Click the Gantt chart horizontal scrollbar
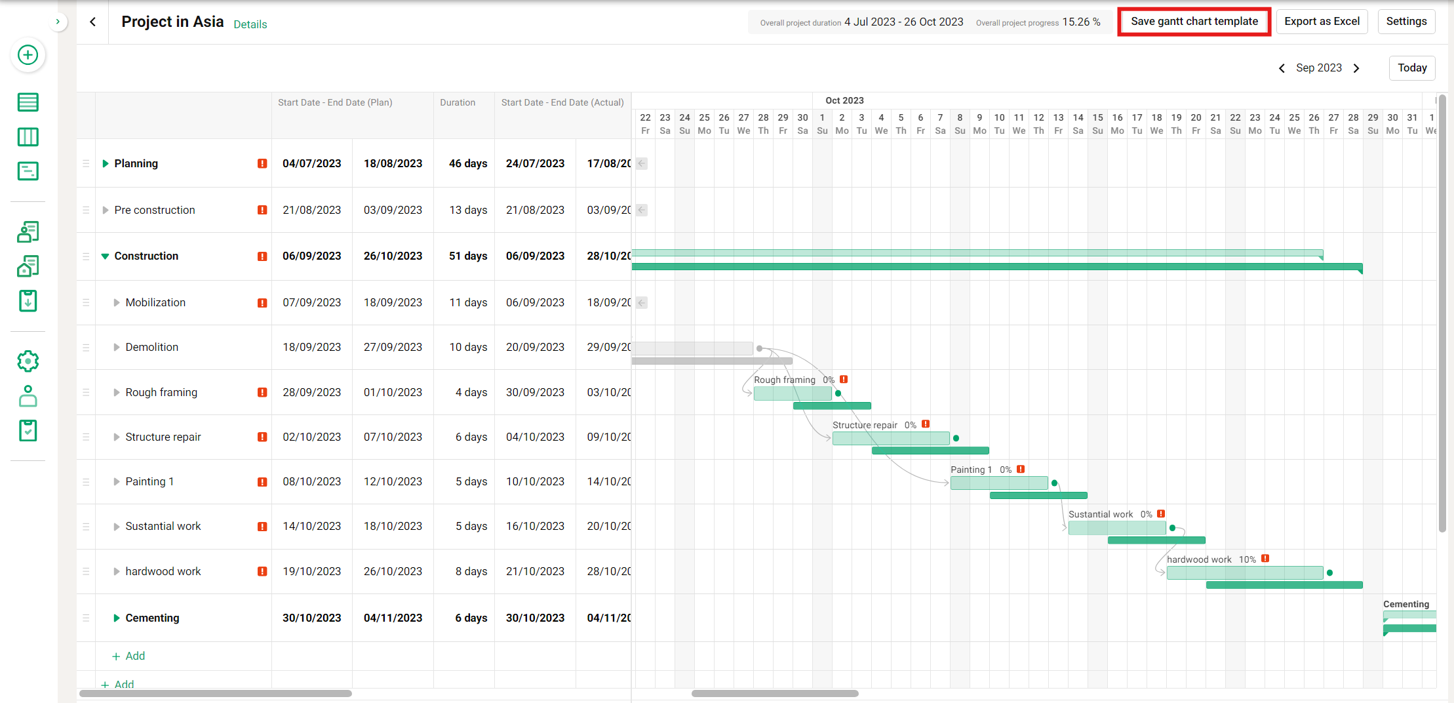The width and height of the screenshot is (1454, 703). click(775, 693)
